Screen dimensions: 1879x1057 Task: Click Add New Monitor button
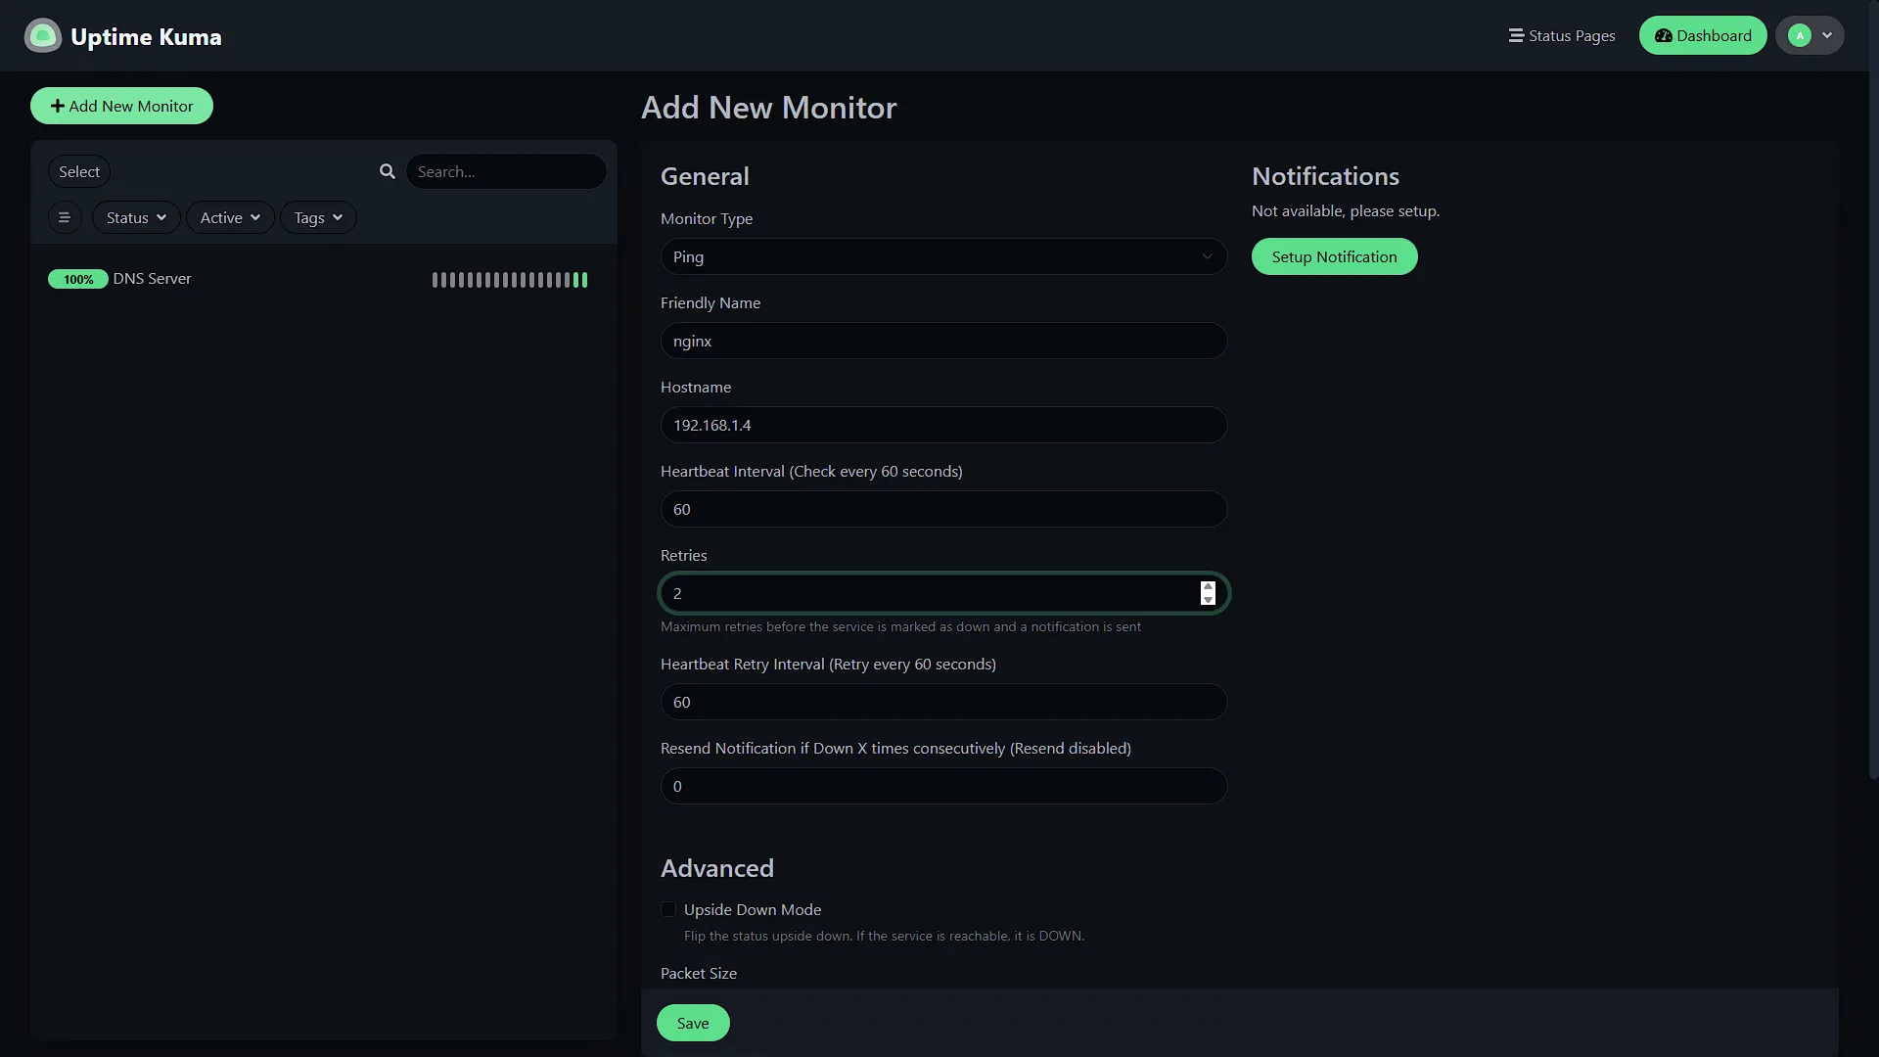(121, 106)
